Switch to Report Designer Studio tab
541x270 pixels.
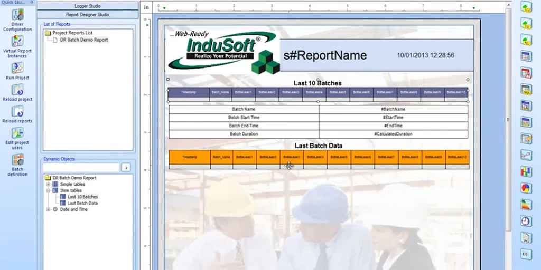[88, 14]
